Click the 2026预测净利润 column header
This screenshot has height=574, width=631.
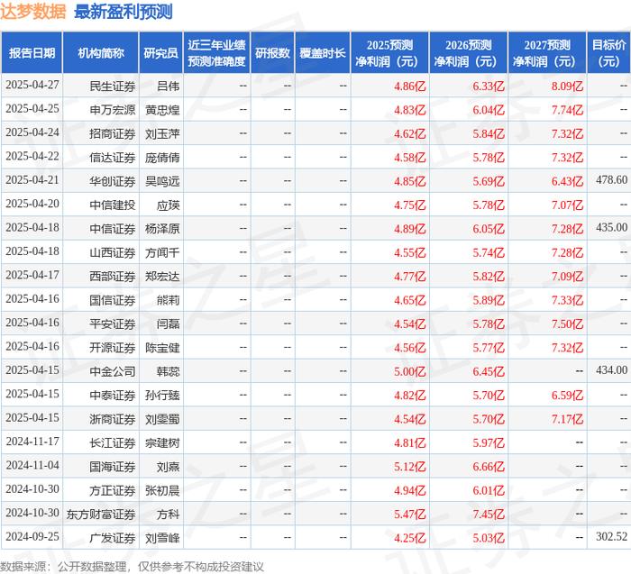(x=469, y=53)
